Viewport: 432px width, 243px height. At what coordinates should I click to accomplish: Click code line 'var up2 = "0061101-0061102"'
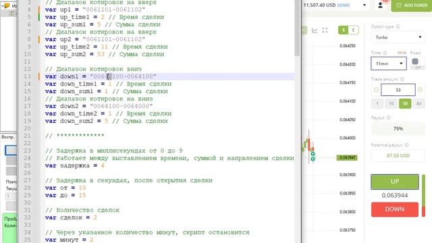(x=95, y=39)
